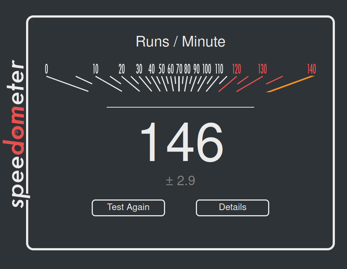Click the orange gauge needle
This screenshot has width=347, height=269.
pyautogui.click(x=290, y=84)
